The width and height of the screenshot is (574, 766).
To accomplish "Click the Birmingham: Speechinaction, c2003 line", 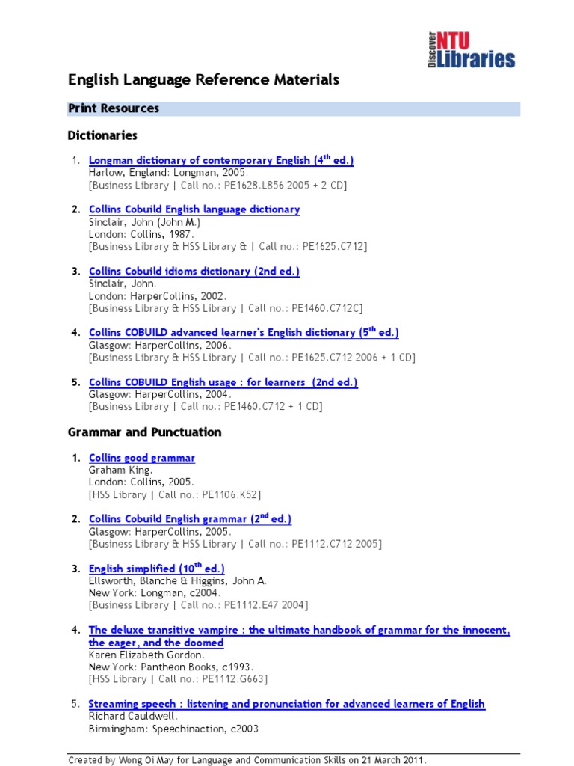I will 173,729.
